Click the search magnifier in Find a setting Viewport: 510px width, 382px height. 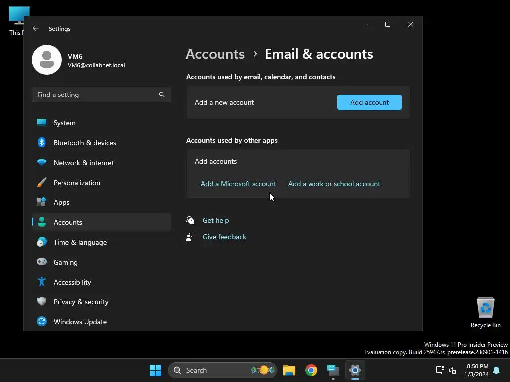pos(162,95)
